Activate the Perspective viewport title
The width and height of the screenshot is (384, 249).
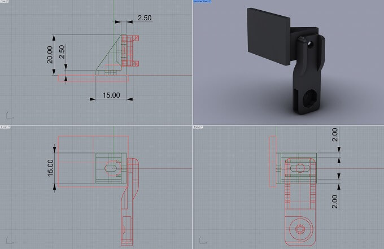click(202, 2)
